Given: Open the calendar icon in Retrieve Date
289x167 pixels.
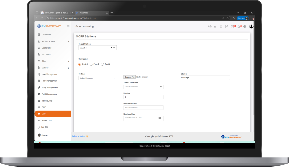Looking at the screenshot, I should tap(160, 118).
